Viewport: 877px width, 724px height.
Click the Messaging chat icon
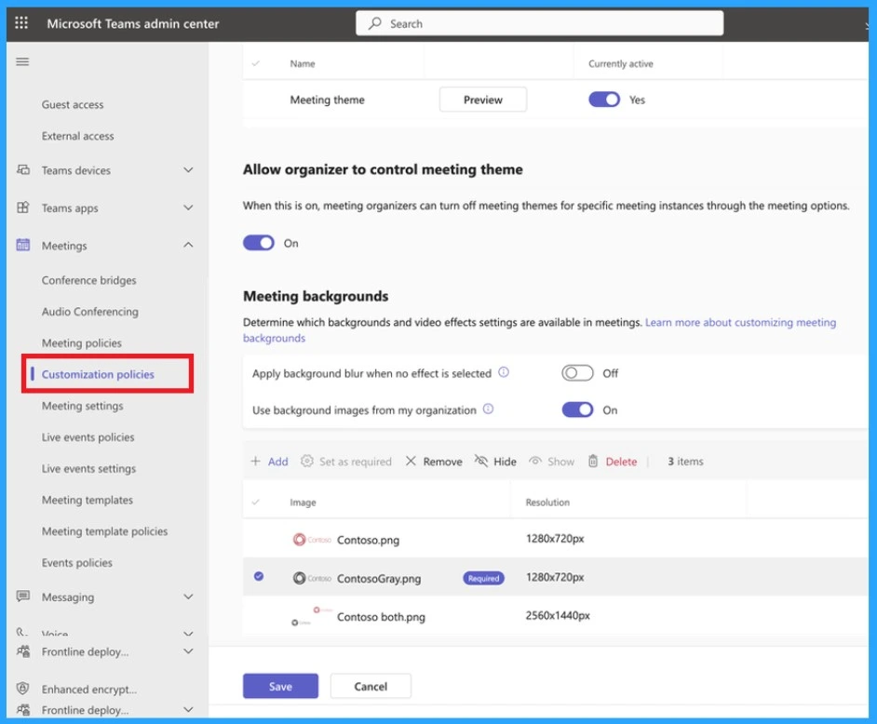23,596
